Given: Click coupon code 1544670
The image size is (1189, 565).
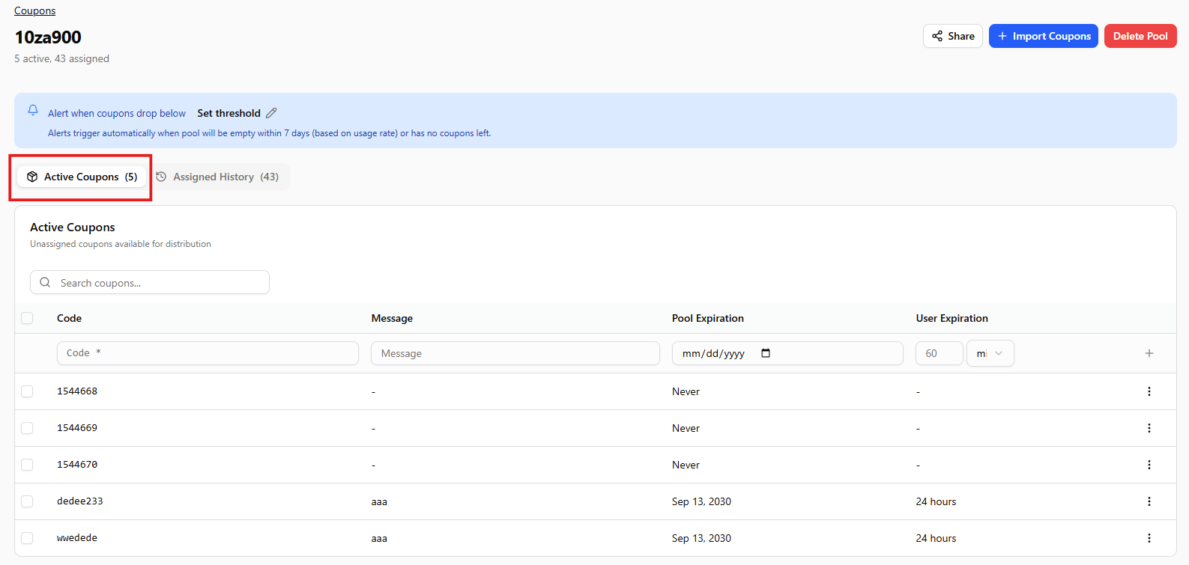Looking at the screenshot, I should 77,465.
